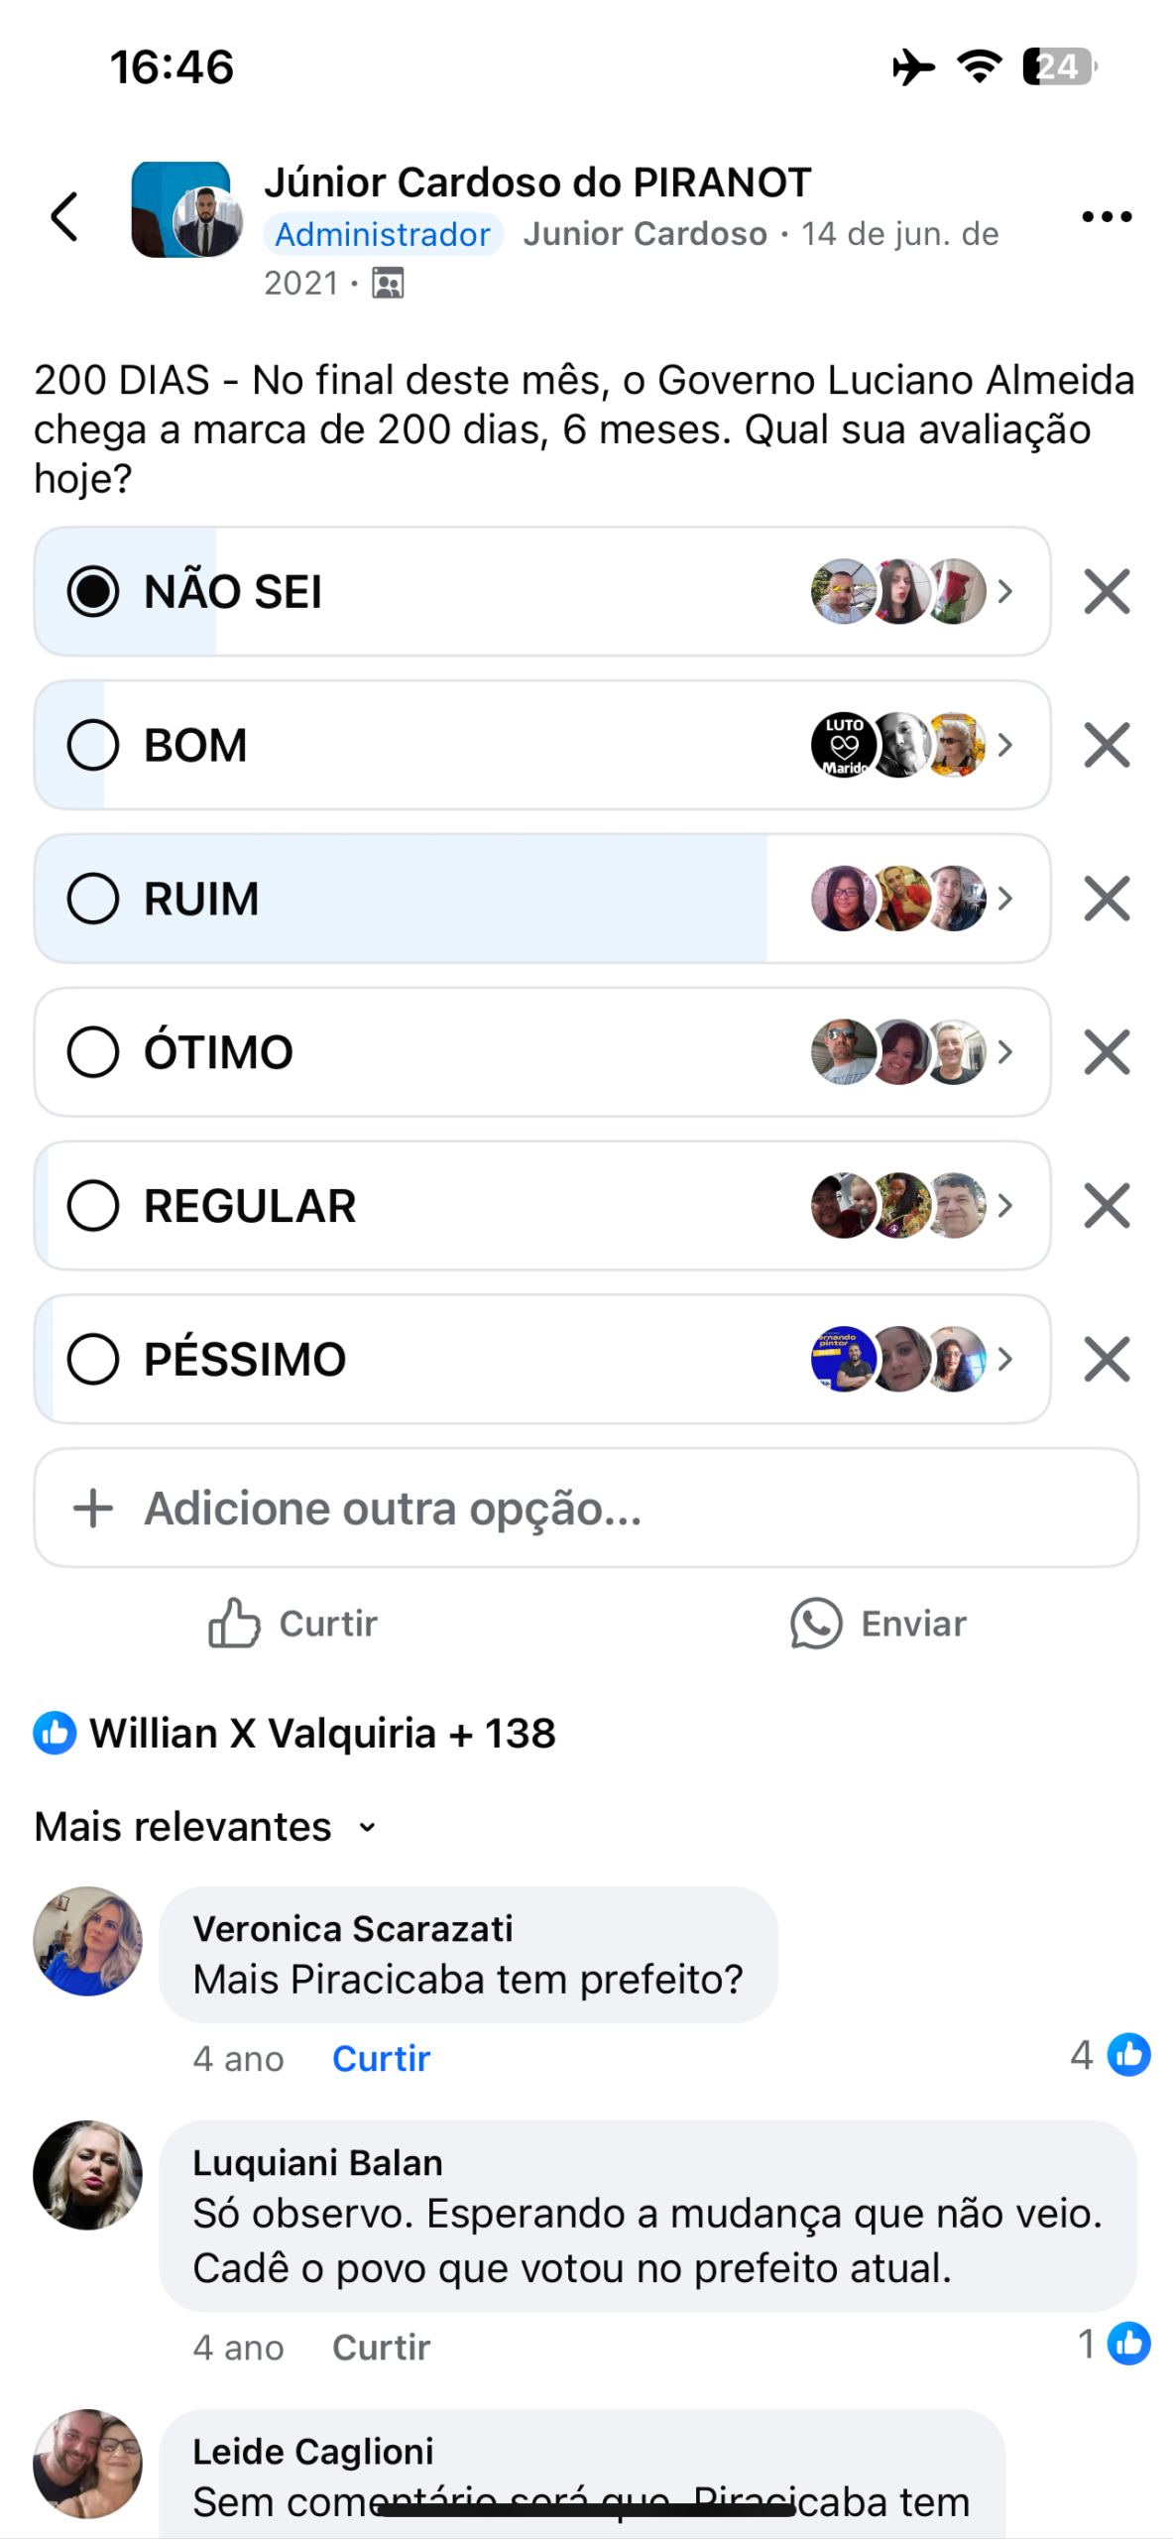Open the three-dots post options menu
The image size is (1173, 2539).
(x=1106, y=216)
